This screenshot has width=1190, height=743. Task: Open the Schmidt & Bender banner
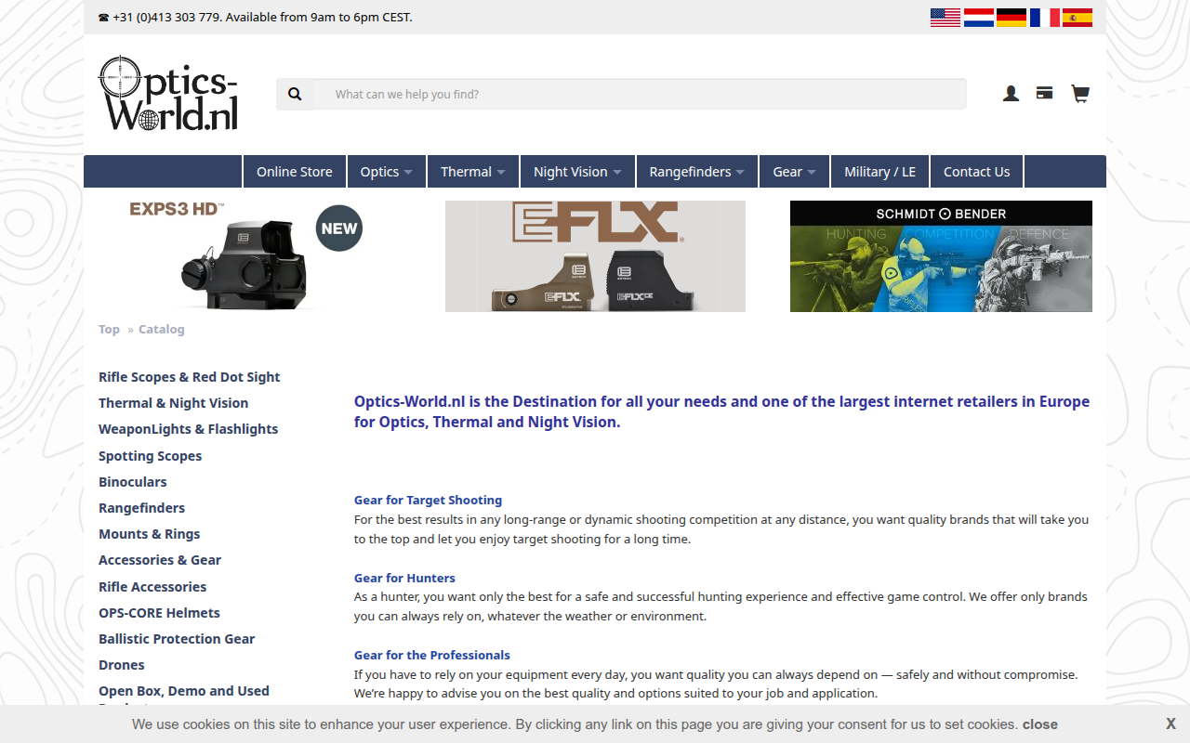point(941,256)
